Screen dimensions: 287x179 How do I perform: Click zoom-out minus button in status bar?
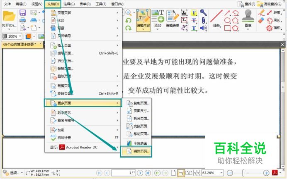tap(230, 173)
